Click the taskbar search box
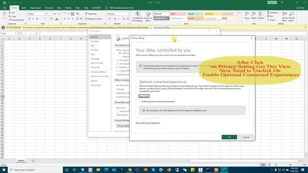This screenshot has width=308, height=173. [x=35, y=170]
